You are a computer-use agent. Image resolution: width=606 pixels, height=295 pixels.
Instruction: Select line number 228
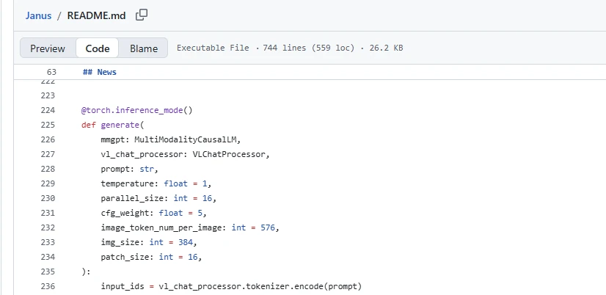[x=48, y=169]
